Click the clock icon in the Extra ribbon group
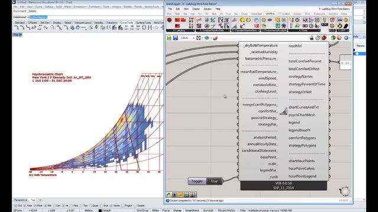This screenshot has height=212, width=378. (x=297, y=20)
